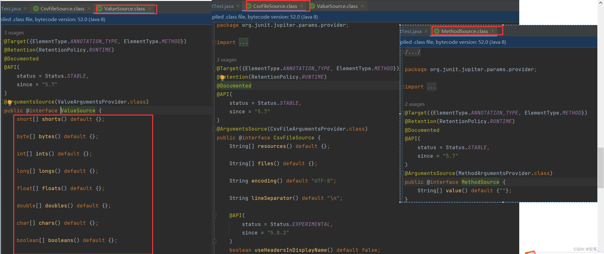Open the ValueSource.class tab in middle editor

point(337,6)
